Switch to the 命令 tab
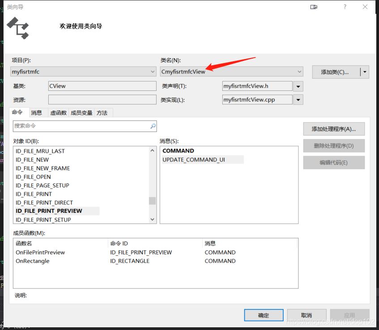The height and width of the screenshot is (330, 379). click(x=17, y=112)
